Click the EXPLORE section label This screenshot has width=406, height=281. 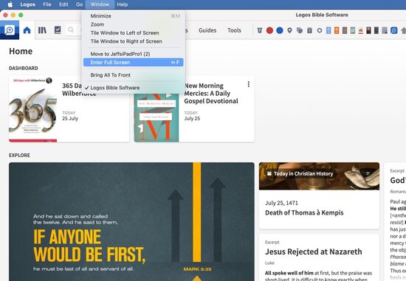[x=19, y=155]
